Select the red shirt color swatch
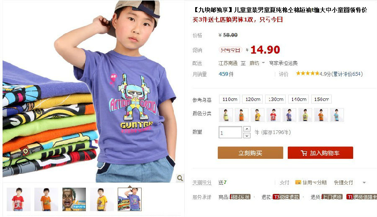Screen dimensions: 377x217 click(x=273, y=115)
